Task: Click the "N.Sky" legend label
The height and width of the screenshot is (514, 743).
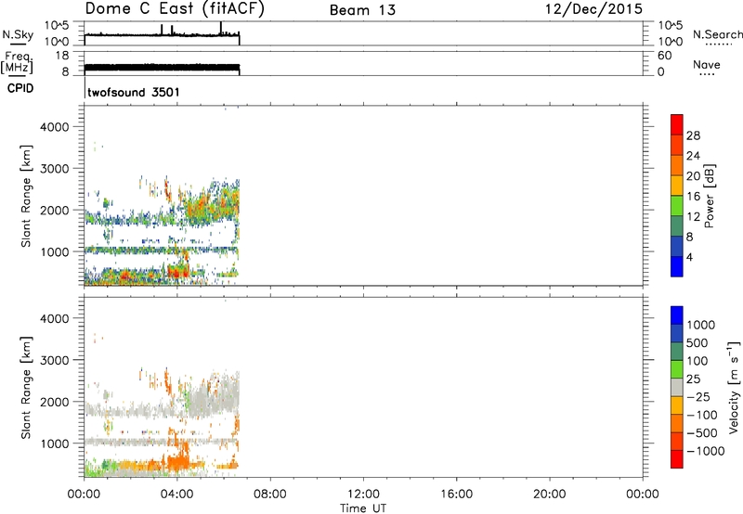Action: (x=18, y=34)
